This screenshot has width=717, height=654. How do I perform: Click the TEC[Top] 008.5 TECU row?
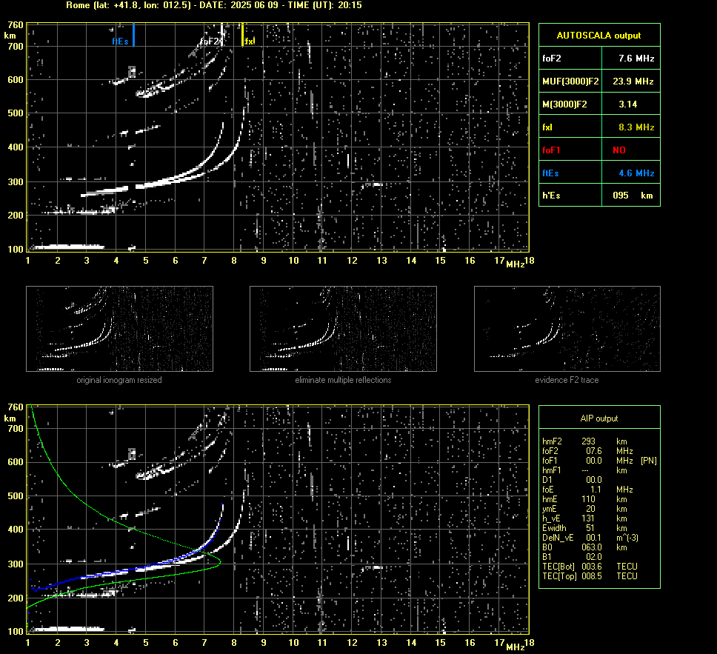click(x=590, y=575)
